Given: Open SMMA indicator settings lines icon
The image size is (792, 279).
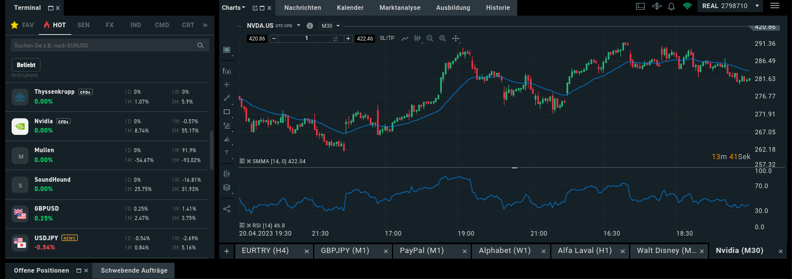Looking at the screenshot, I should tap(242, 161).
